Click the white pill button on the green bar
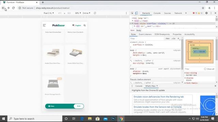Viewport: 218px width, 122px height. pyautogui.click(x=79, y=106)
